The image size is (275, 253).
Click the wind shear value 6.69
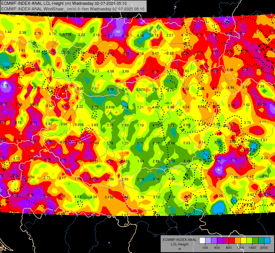pyautogui.click(x=171, y=107)
